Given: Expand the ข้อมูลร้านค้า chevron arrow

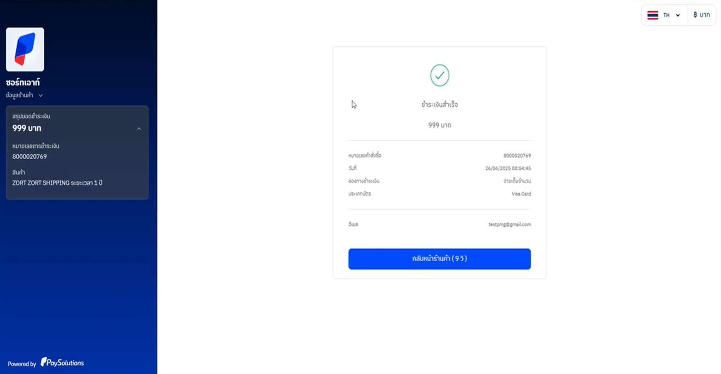Looking at the screenshot, I should click(x=41, y=96).
